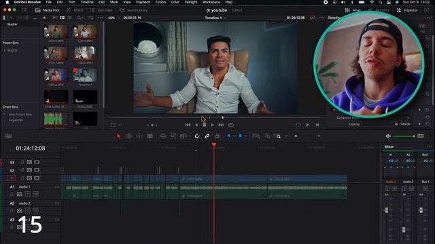The height and width of the screenshot is (244, 435).
Task: Click the Replace Clip toolbar icon
Action: click(x=183, y=136)
